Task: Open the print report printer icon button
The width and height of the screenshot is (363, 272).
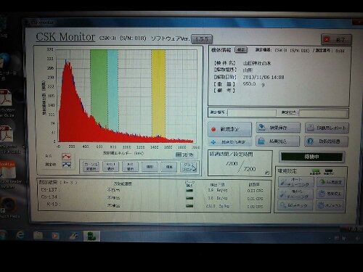Action: pos(327,128)
